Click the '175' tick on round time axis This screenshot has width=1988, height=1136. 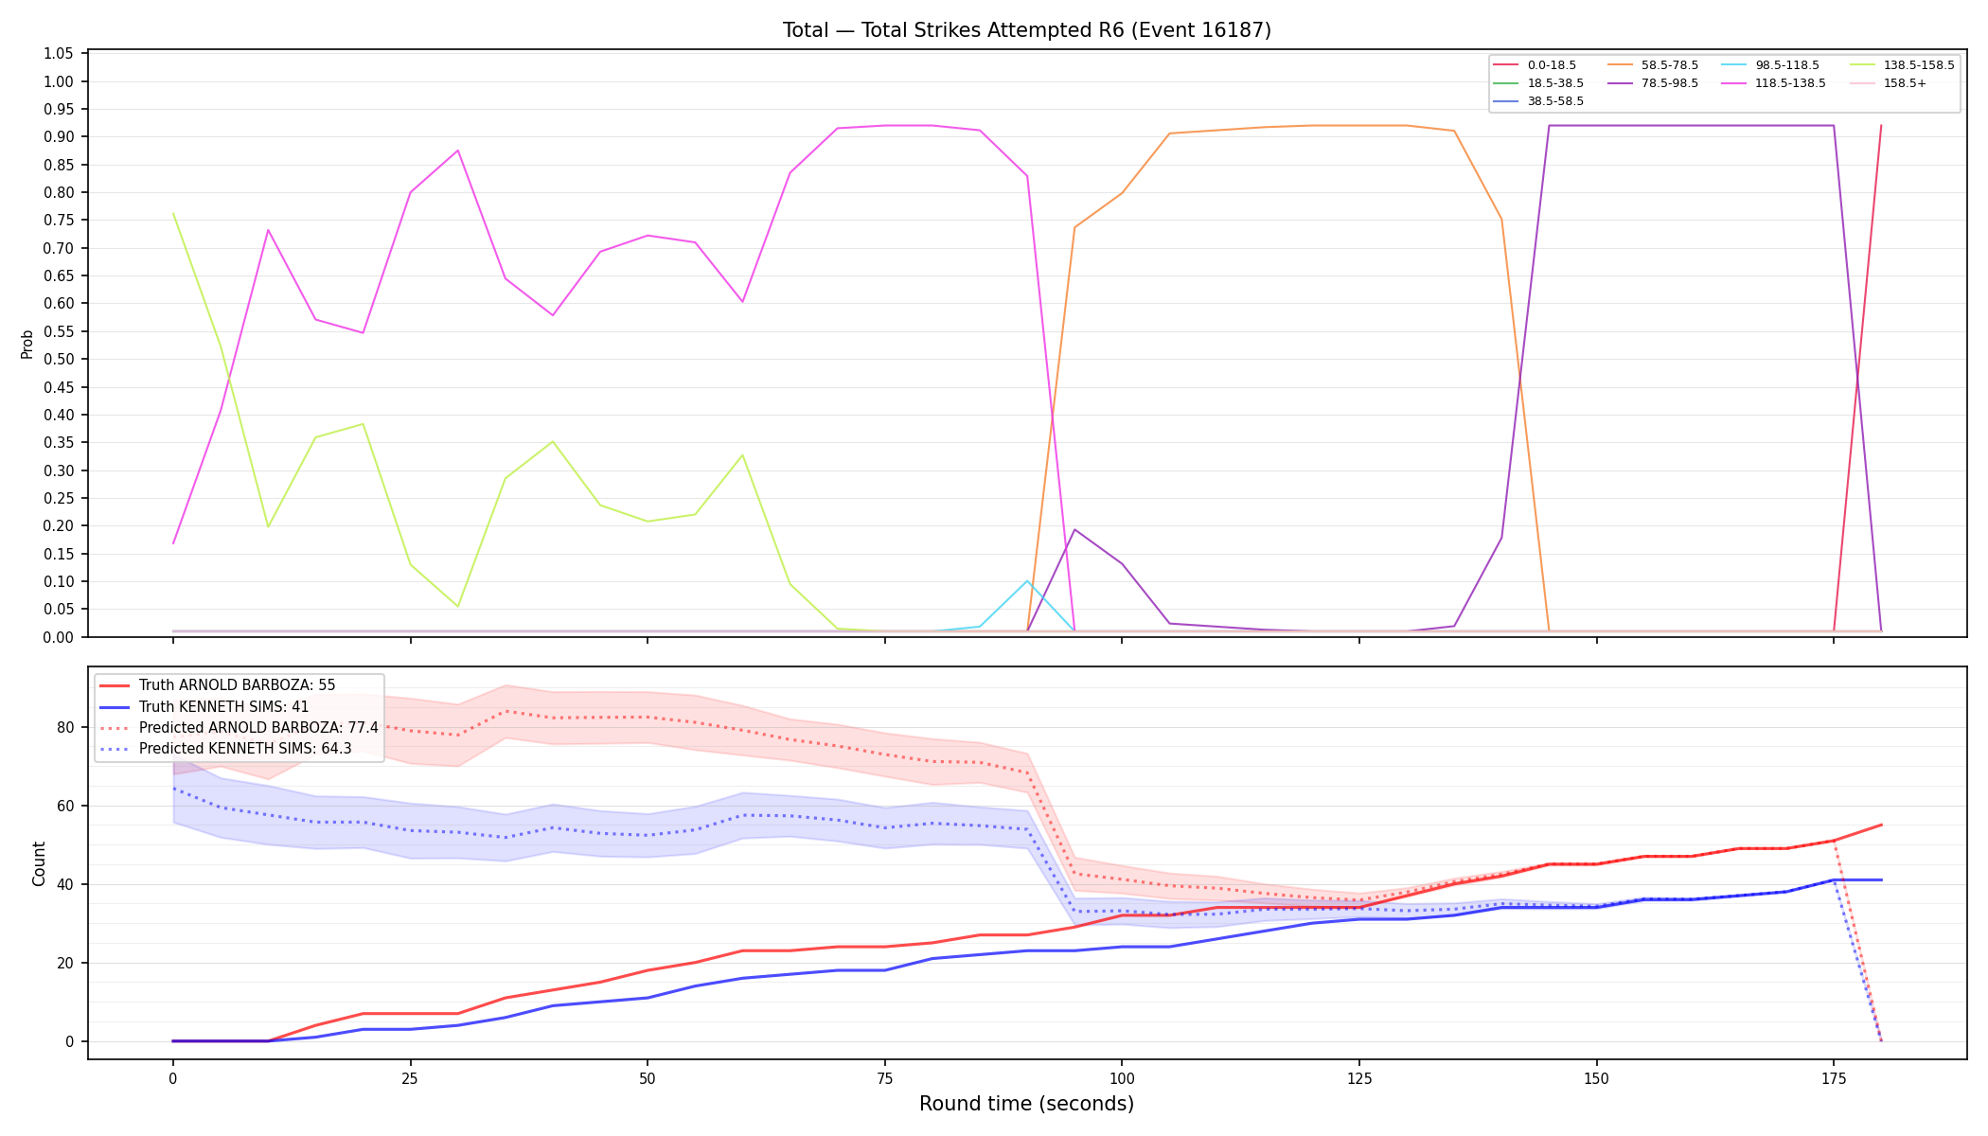pyautogui.click(x=1834, y=1078)
